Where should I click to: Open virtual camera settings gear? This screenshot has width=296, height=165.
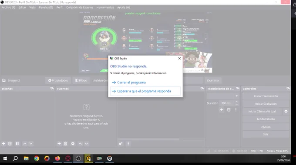tap(286, 111)
